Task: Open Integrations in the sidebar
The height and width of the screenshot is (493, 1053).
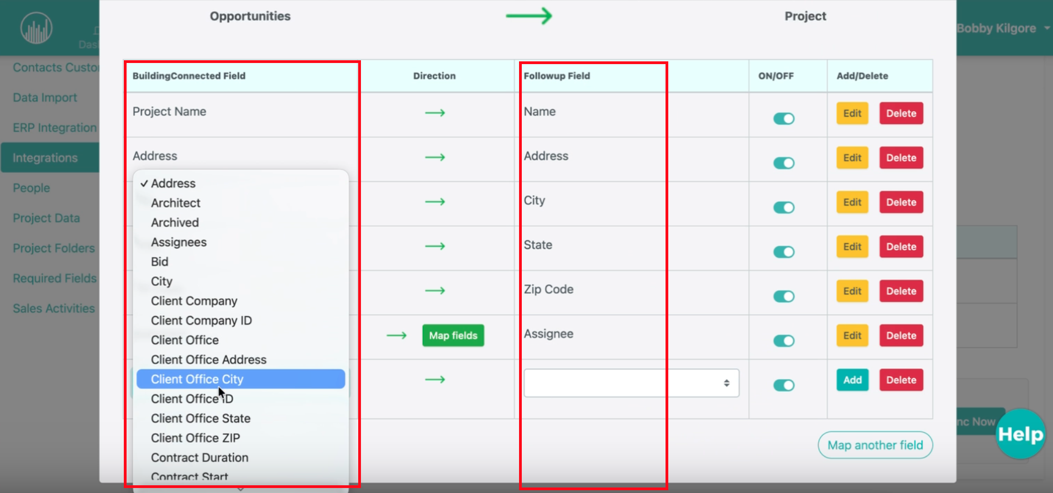Action: [50, 158]
